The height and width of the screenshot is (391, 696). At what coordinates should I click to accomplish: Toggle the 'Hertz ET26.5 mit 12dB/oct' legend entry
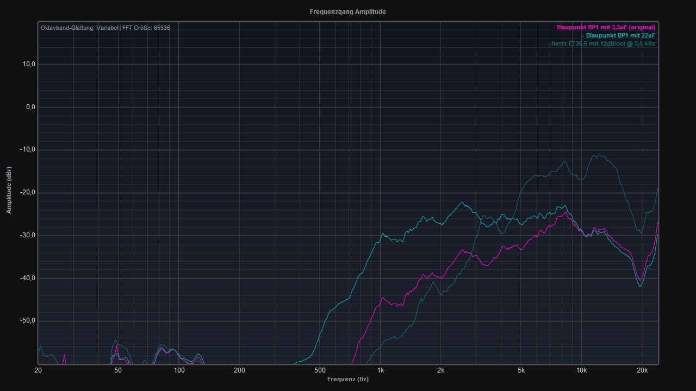coord(602,43)
